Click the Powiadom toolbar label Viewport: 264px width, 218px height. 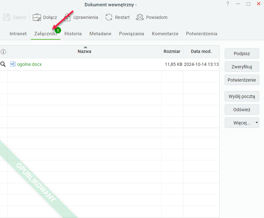point(157,17)
